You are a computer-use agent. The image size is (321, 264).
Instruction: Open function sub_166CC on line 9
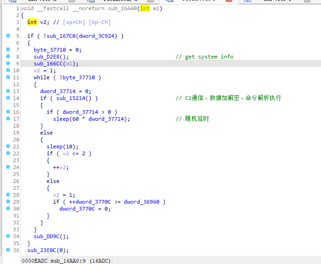[48, 64]
